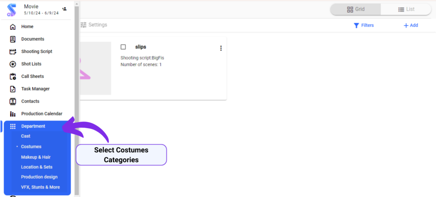Select the Shot Lists icon
The height and width of the screenshot is (197, 436).
[13, 64]
